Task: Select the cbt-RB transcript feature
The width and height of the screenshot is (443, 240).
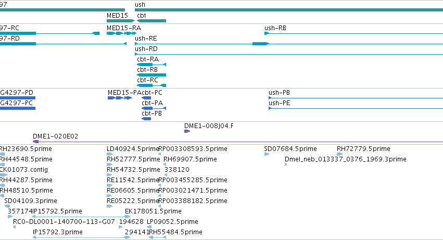Action: click(151, 75)
